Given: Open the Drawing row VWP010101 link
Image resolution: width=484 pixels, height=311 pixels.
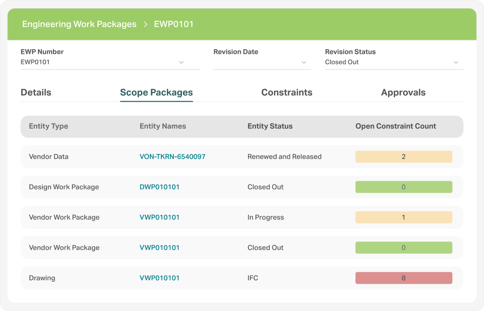Looking at the screenshot, I should (x=160, y=278).
